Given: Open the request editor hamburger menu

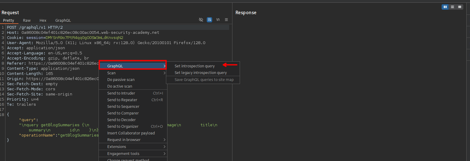Looking at the screenshot, I should click(x=226, y=20).
